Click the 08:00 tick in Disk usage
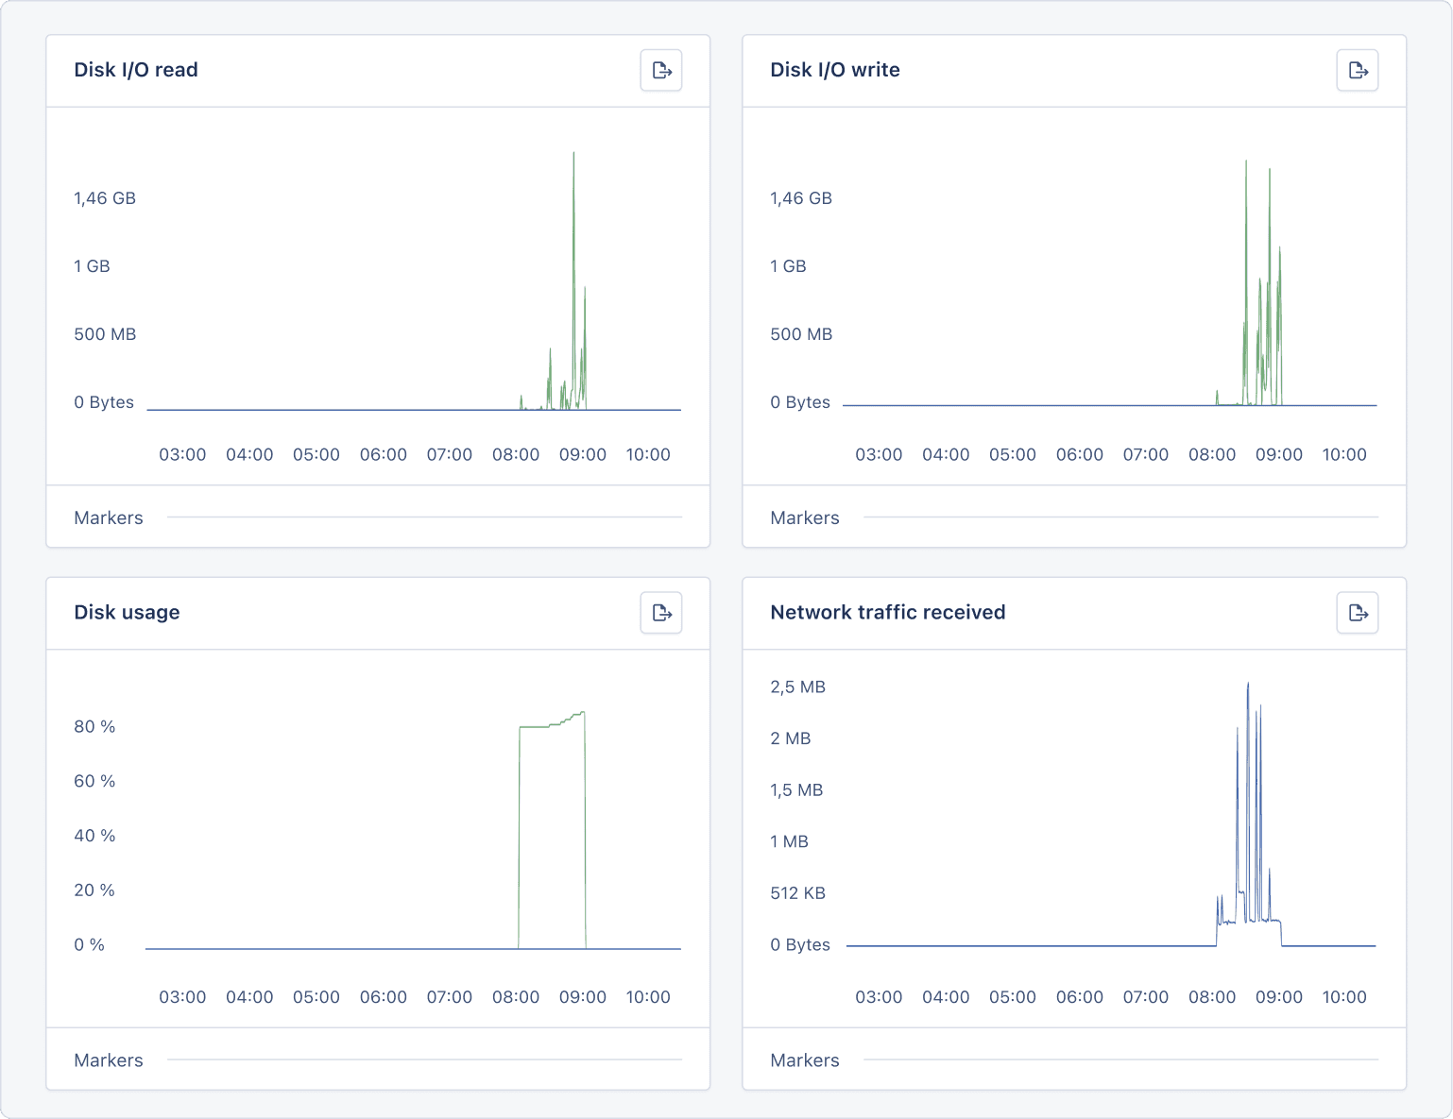The image size is (1453, 1119). (516, 997)
